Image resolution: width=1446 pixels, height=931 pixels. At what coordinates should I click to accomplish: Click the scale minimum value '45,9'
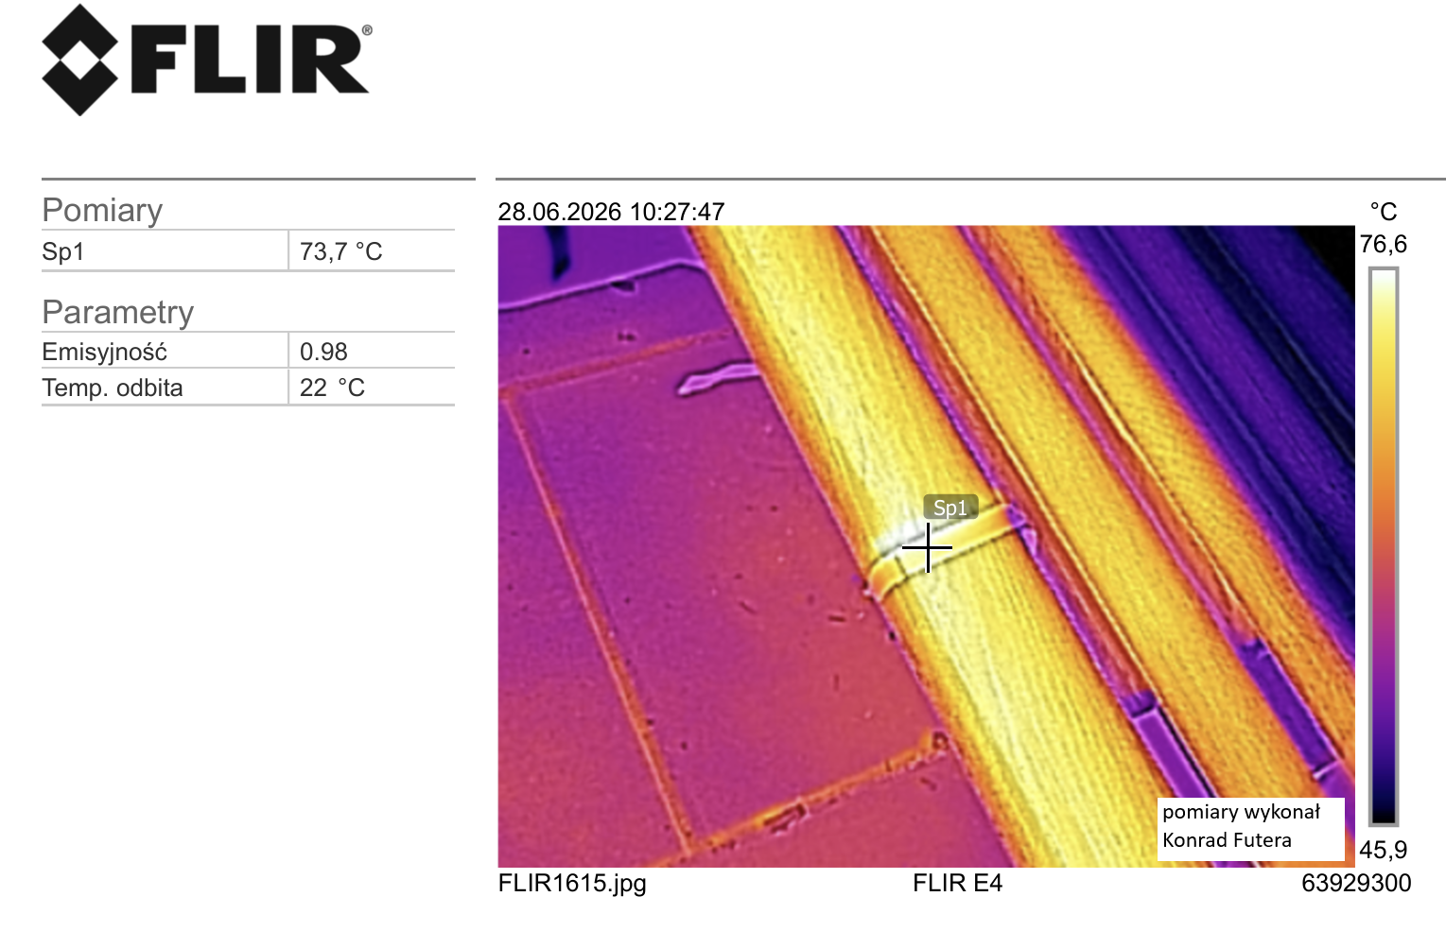[x=1383, y=850]
